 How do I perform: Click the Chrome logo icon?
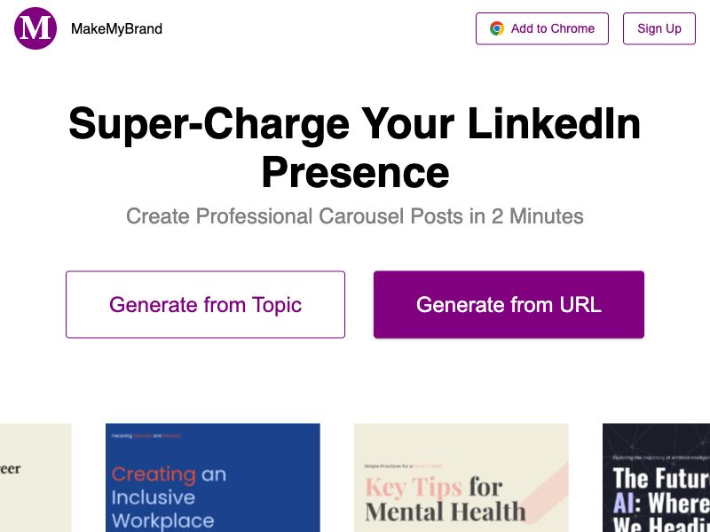click(x=497, y=28)
